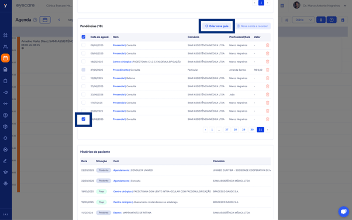Expand the Dr. Marco Antonio Negreiros user menu chevron

[345, 6]
